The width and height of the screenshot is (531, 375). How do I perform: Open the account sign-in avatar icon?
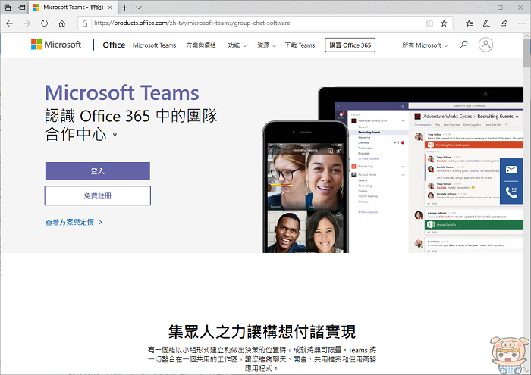[x=485, y=45]
